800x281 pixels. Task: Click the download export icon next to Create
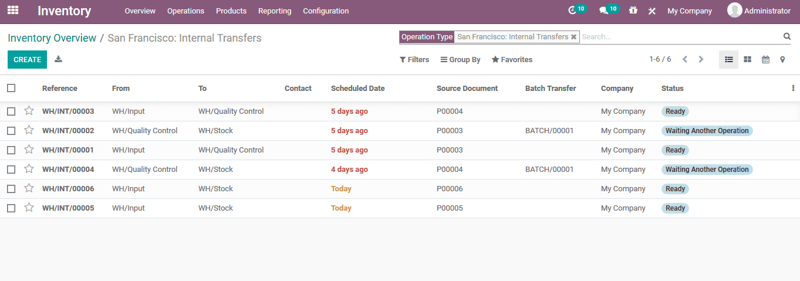[x=58, y=59]
